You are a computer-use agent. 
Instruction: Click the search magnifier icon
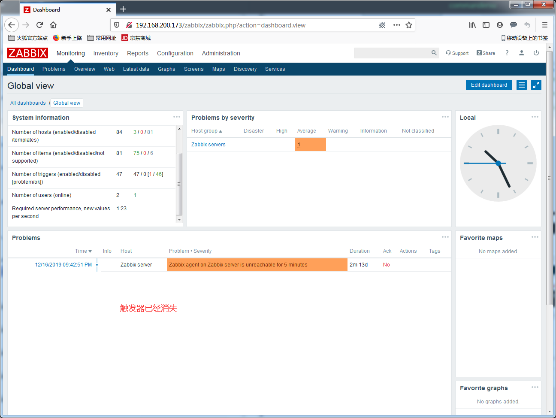coord(434,53)
